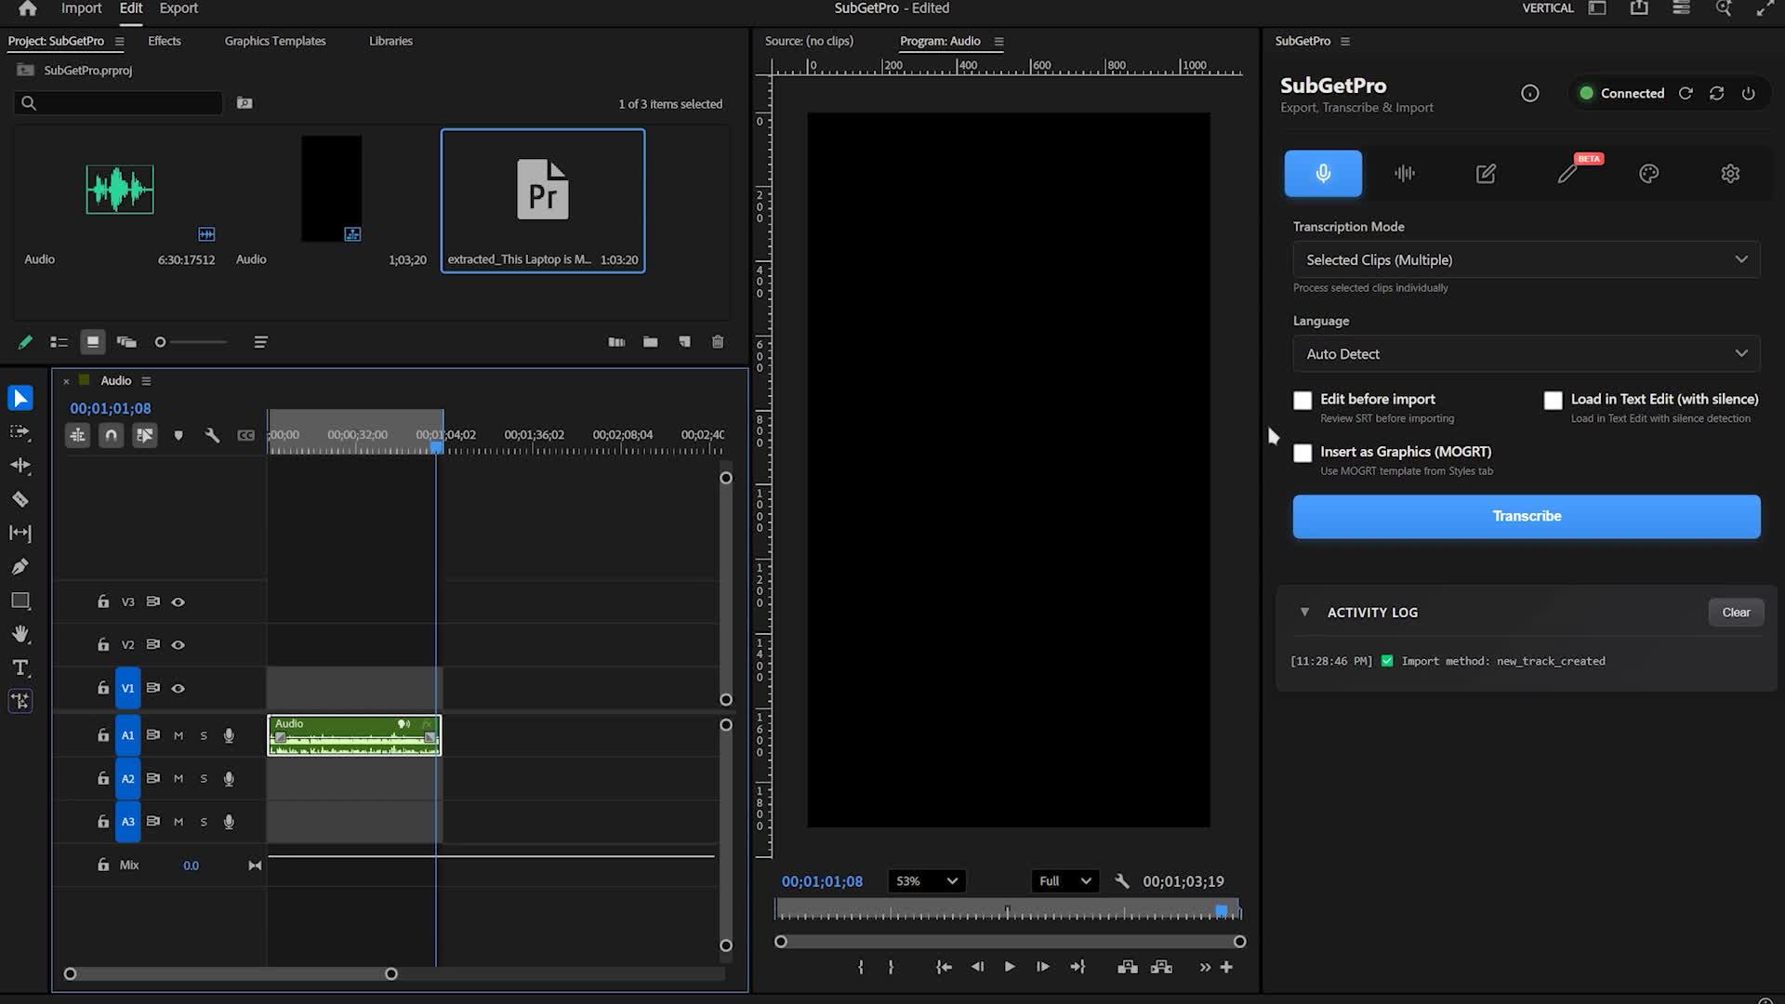The height and width of the screenshot is (1004, 1785).
Task: Select the Razor tool in toolbar
Action: coord(20,499)
